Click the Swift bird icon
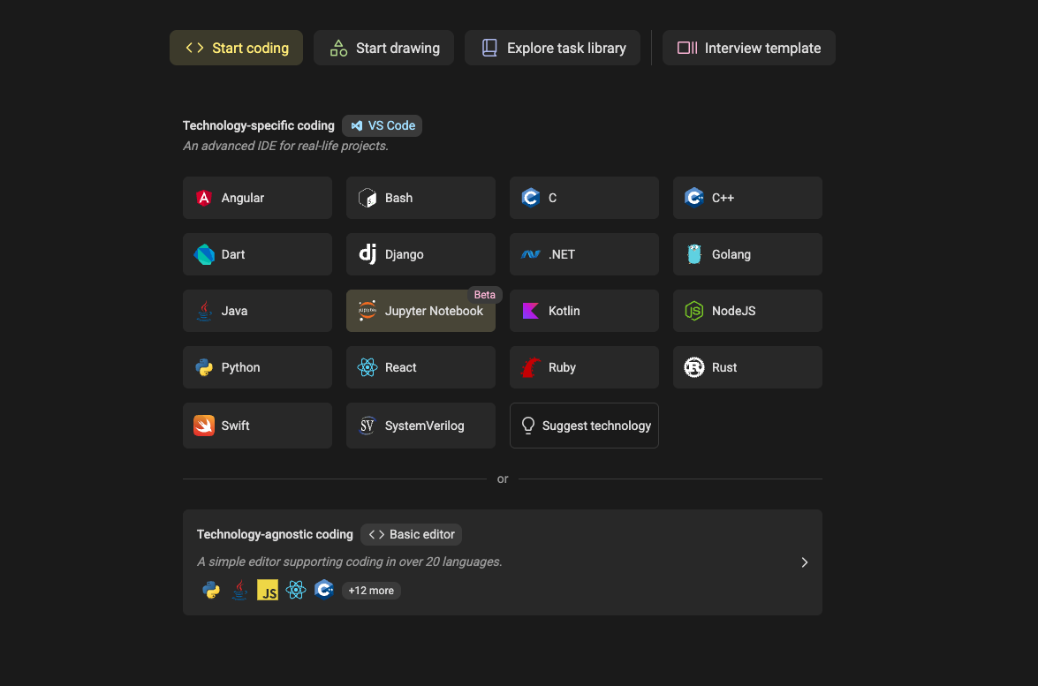 coord(204,426)
